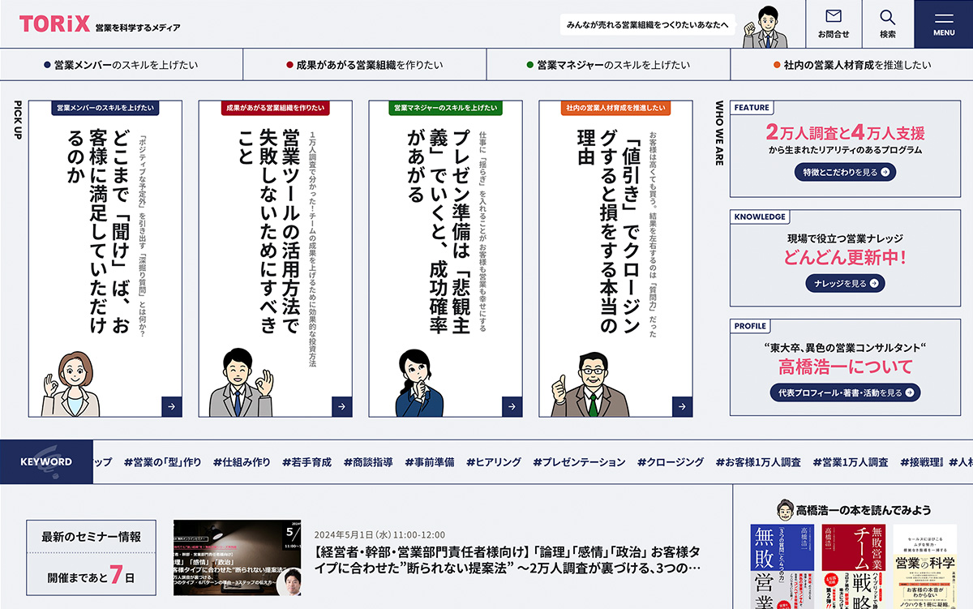Open the お問合せ envelope icon
973x609 pixels.
click(834, 17)
